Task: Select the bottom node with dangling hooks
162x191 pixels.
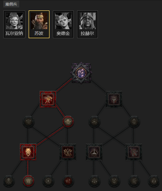Action: coord(154,181)
